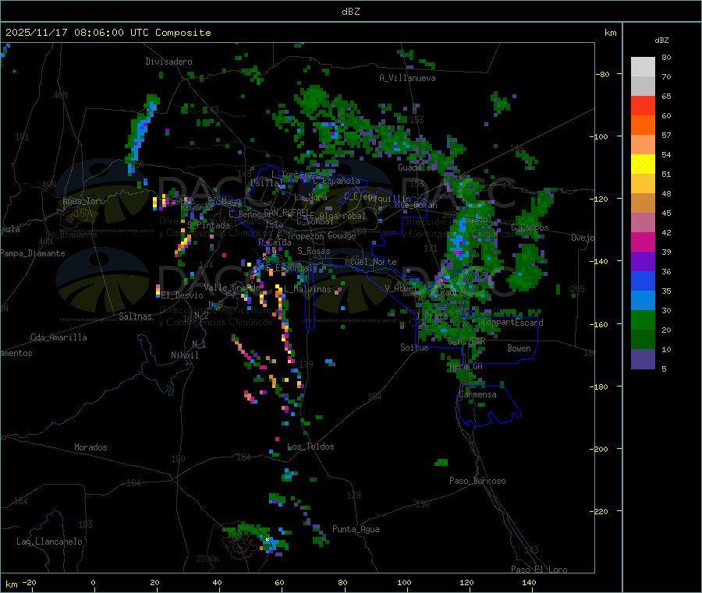Image resolution: width=702 pixels, height=593 pixels.
Task: Click the -220 tick on the vertical km axis
Action: pos(598,512)
